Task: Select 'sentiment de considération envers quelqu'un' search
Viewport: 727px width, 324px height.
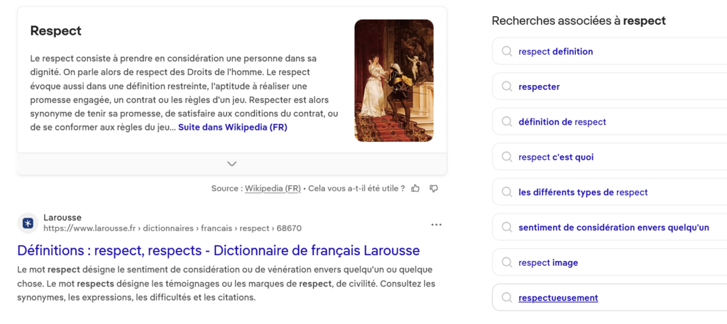Action: (613, 228)
